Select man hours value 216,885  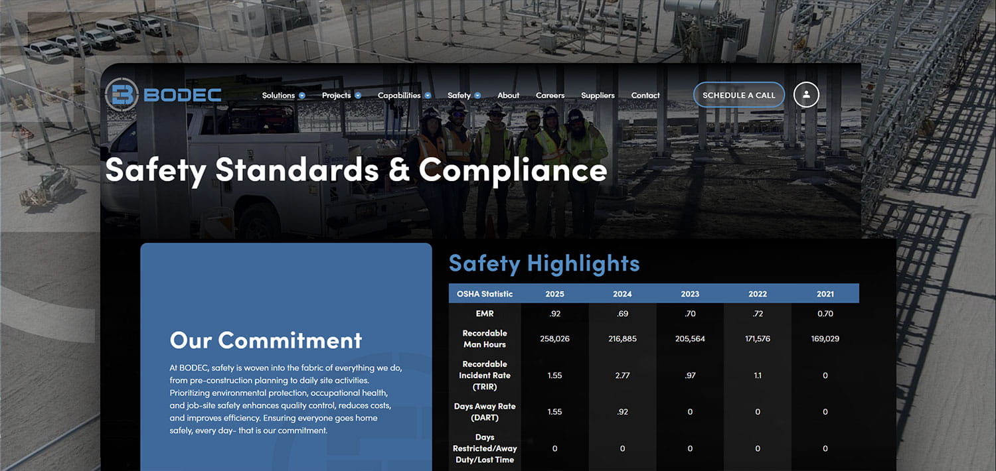622,339
